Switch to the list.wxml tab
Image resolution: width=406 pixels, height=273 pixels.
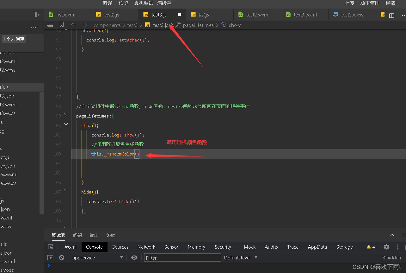pyautogui.click(x=67, y=15)
